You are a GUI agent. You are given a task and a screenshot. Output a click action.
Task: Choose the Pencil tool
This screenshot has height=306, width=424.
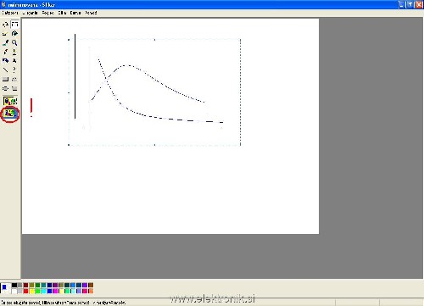5,52
